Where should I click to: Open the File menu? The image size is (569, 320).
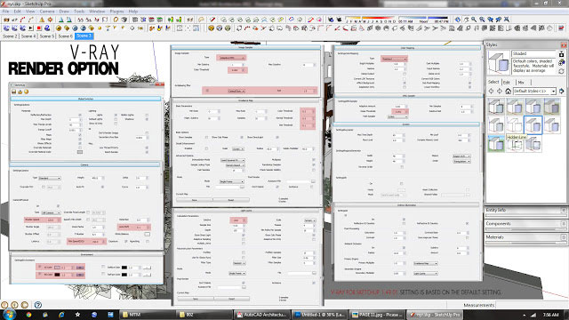click(6, 12)
